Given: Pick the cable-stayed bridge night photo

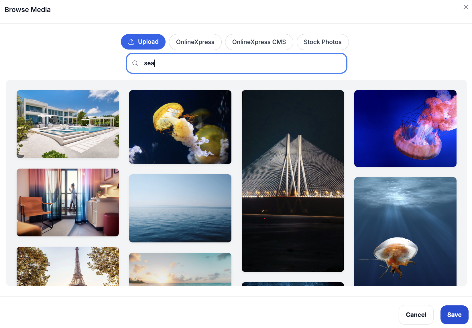Looking at the screenshot, I should click(x=293, y=181).
